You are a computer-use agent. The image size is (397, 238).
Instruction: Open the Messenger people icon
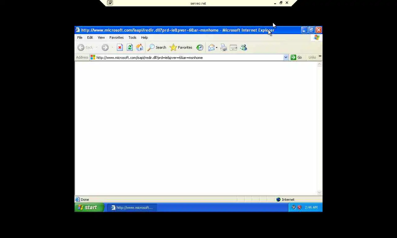(243, 47)
